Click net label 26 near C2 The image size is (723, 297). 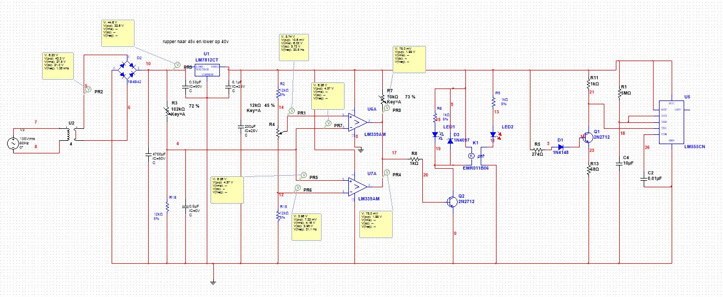(x=647, y=147)
